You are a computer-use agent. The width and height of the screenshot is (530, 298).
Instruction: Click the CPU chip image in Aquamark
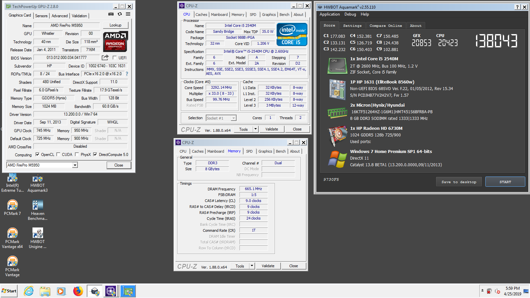coord(337,66)
